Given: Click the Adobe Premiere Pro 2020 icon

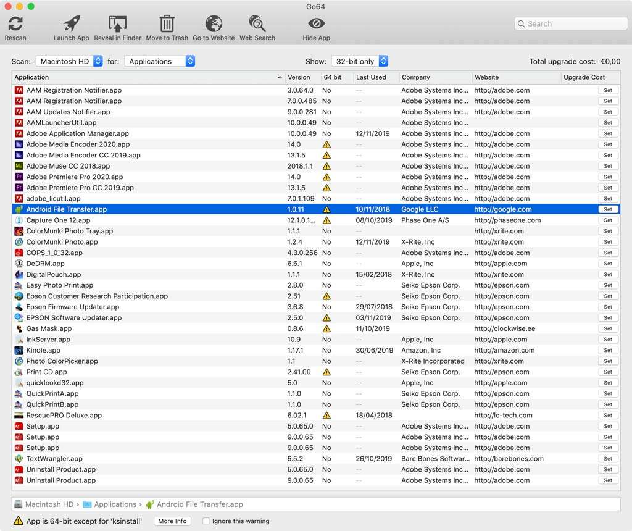Looking at the screenshot, I should tap(19, 177).
